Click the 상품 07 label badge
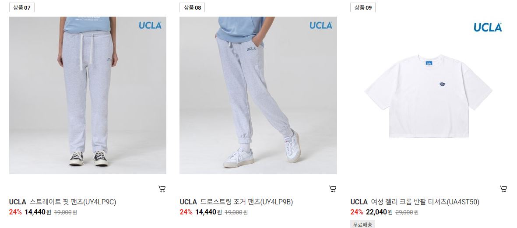Screen dimensions: 517x228 (22, 7)
